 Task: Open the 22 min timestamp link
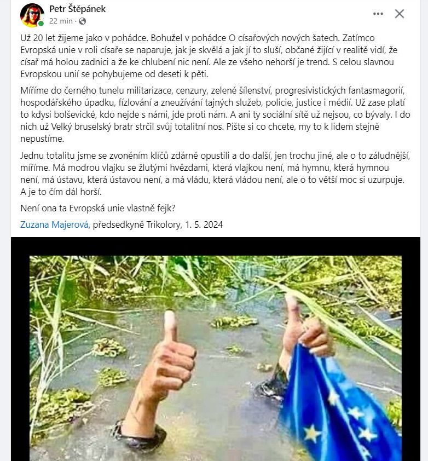[x=61, y=21]
